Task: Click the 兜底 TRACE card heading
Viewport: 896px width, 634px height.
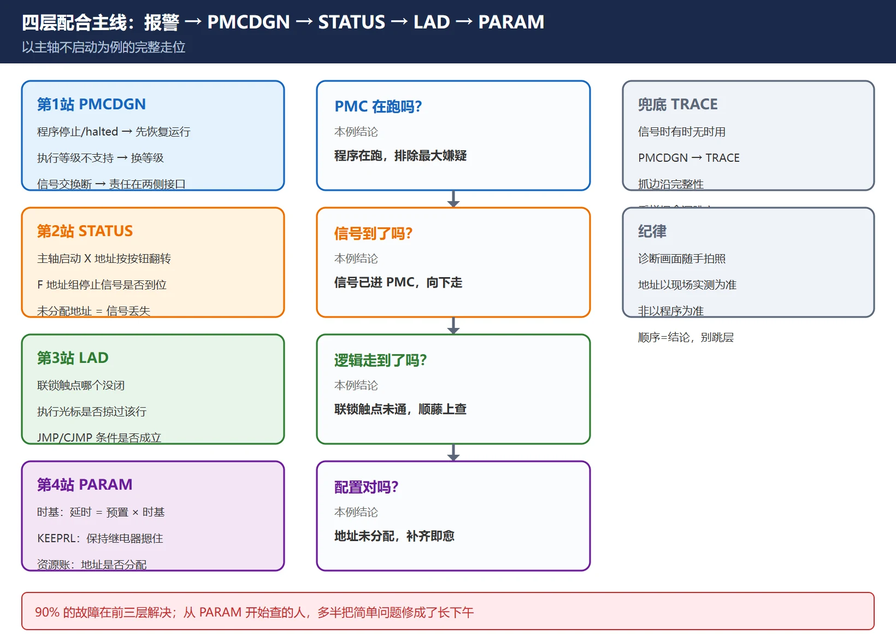Action: (678, 104)
